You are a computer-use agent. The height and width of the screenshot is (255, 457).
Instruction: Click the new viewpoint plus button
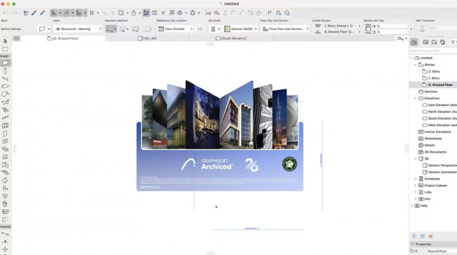[x=414, y=236]
